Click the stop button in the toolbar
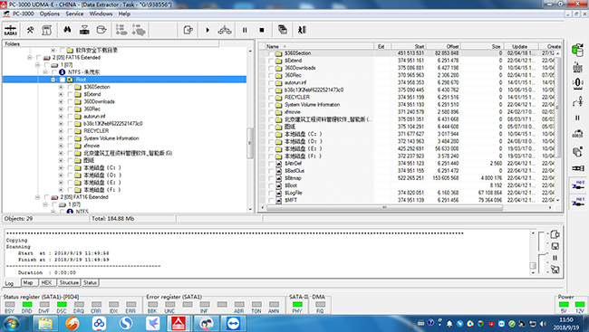 point(262,30)
